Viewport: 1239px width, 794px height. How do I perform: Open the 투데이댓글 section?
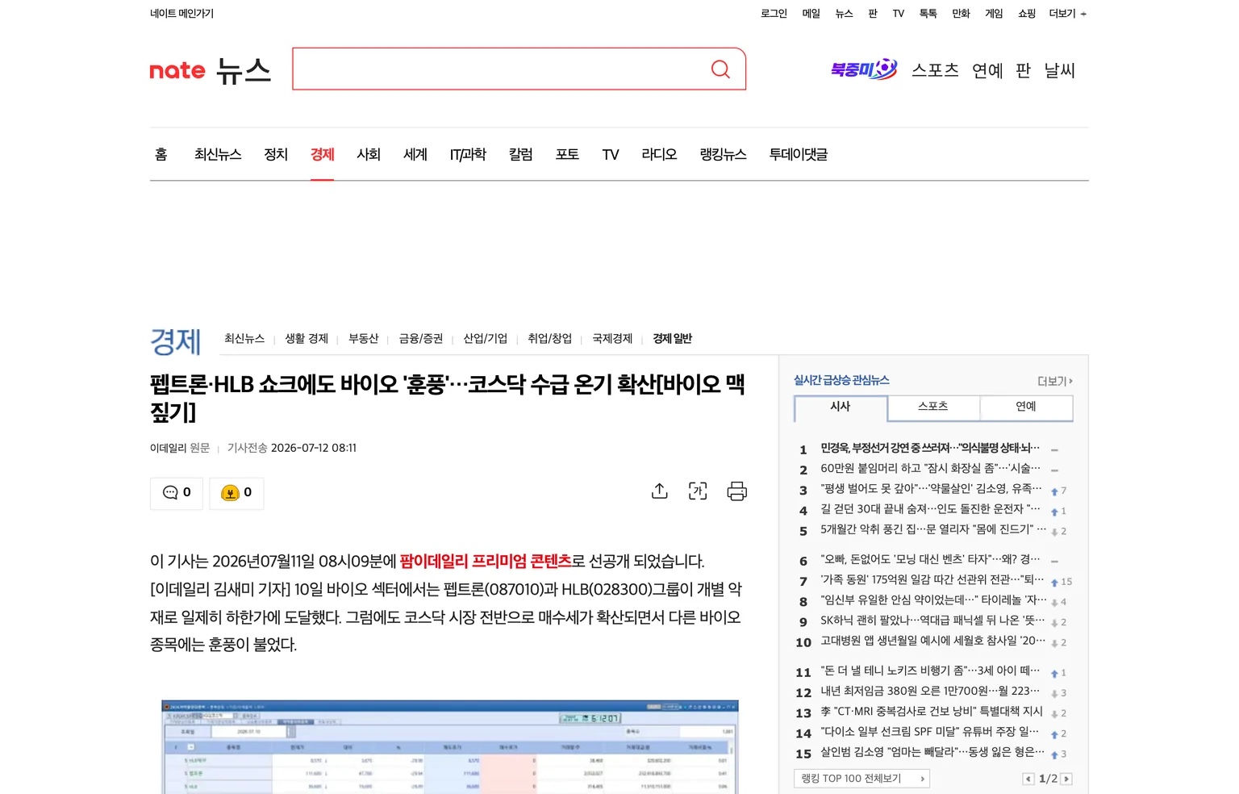pyautogui.click(x=799, y=154)
